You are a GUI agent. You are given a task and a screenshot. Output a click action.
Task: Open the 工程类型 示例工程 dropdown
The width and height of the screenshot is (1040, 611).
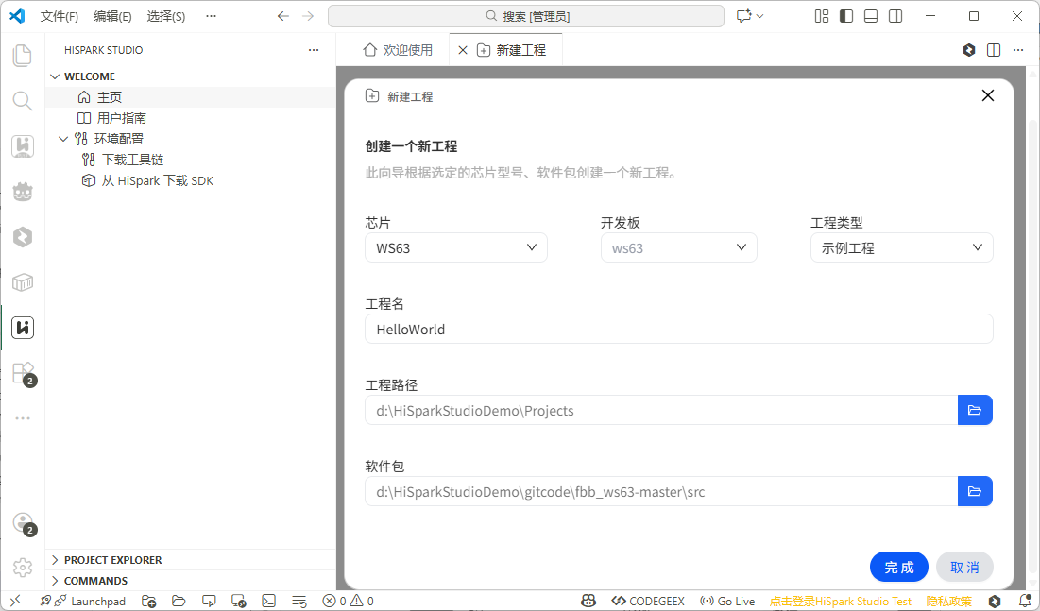click(x=901, y=247)
